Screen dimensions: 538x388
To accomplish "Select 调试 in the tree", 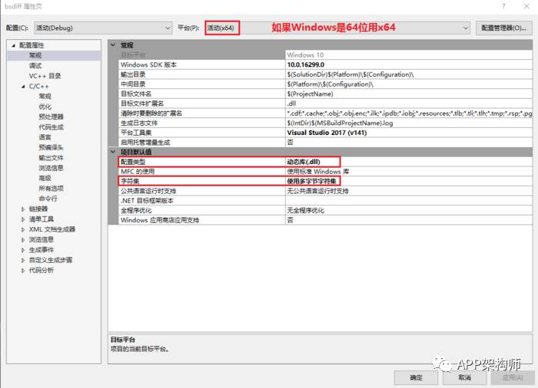I will [x=35, y=65].
